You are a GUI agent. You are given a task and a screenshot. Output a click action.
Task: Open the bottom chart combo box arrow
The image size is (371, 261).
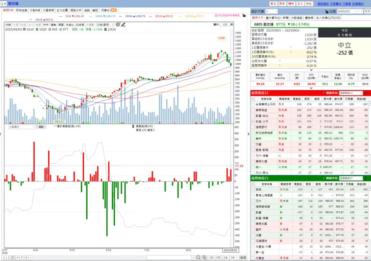[194, 257]
